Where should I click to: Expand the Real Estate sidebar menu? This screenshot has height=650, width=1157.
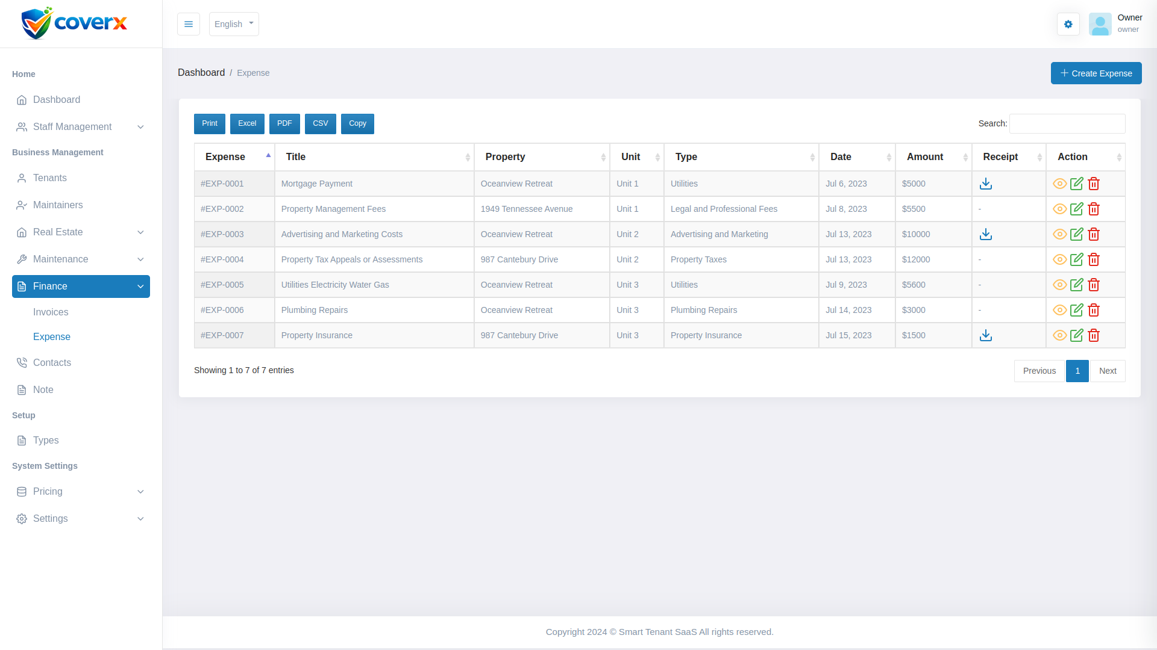(81, 232)
